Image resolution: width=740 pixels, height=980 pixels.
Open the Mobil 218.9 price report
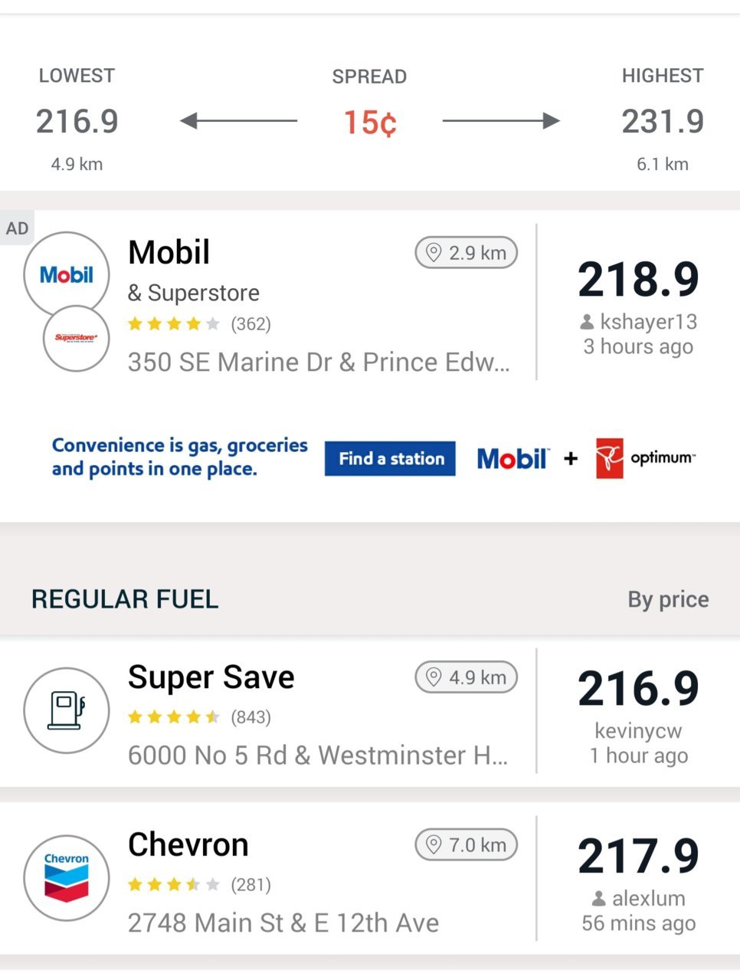[638, 306]
